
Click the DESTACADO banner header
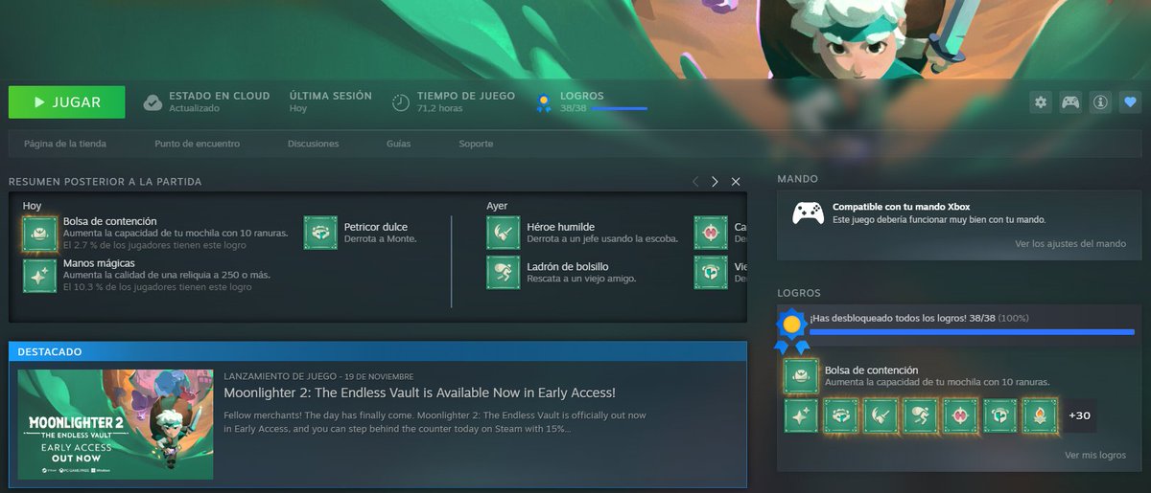pyautogui.click(x=377, y=351)
